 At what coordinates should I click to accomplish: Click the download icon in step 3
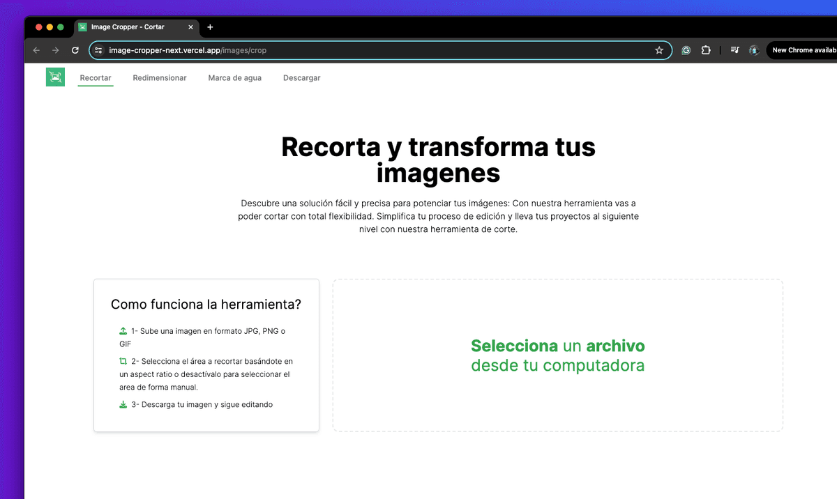(123, 405)
